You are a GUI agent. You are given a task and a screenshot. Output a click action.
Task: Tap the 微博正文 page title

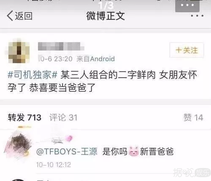[x=105, y=16]
